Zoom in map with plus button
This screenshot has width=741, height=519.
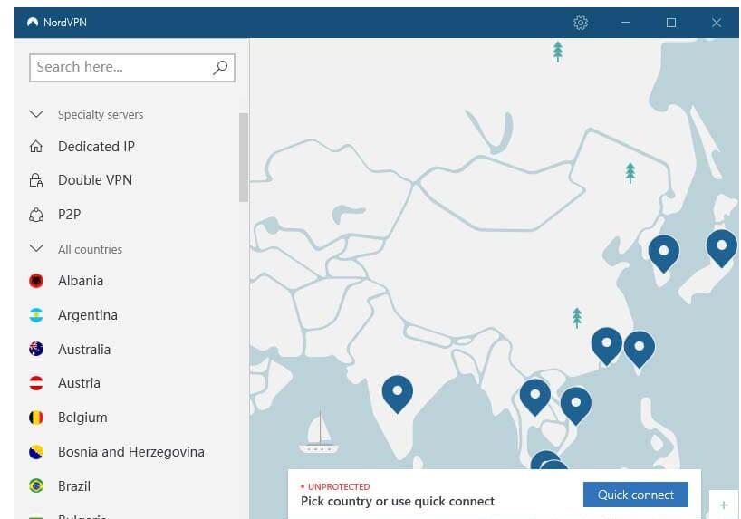(724, 505)
